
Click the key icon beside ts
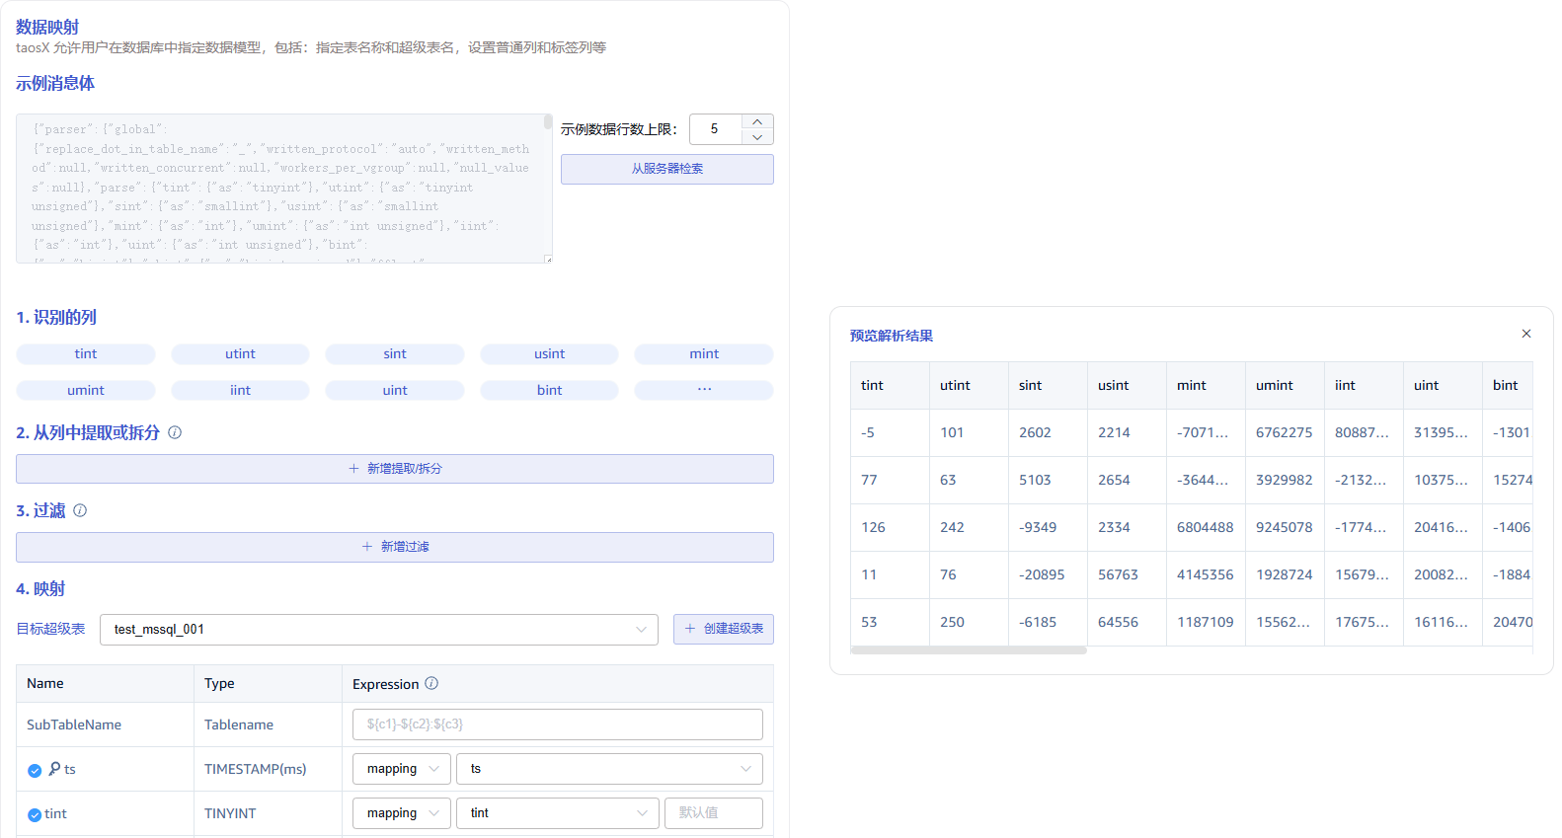pyautogui.click(x=54, y=768)
